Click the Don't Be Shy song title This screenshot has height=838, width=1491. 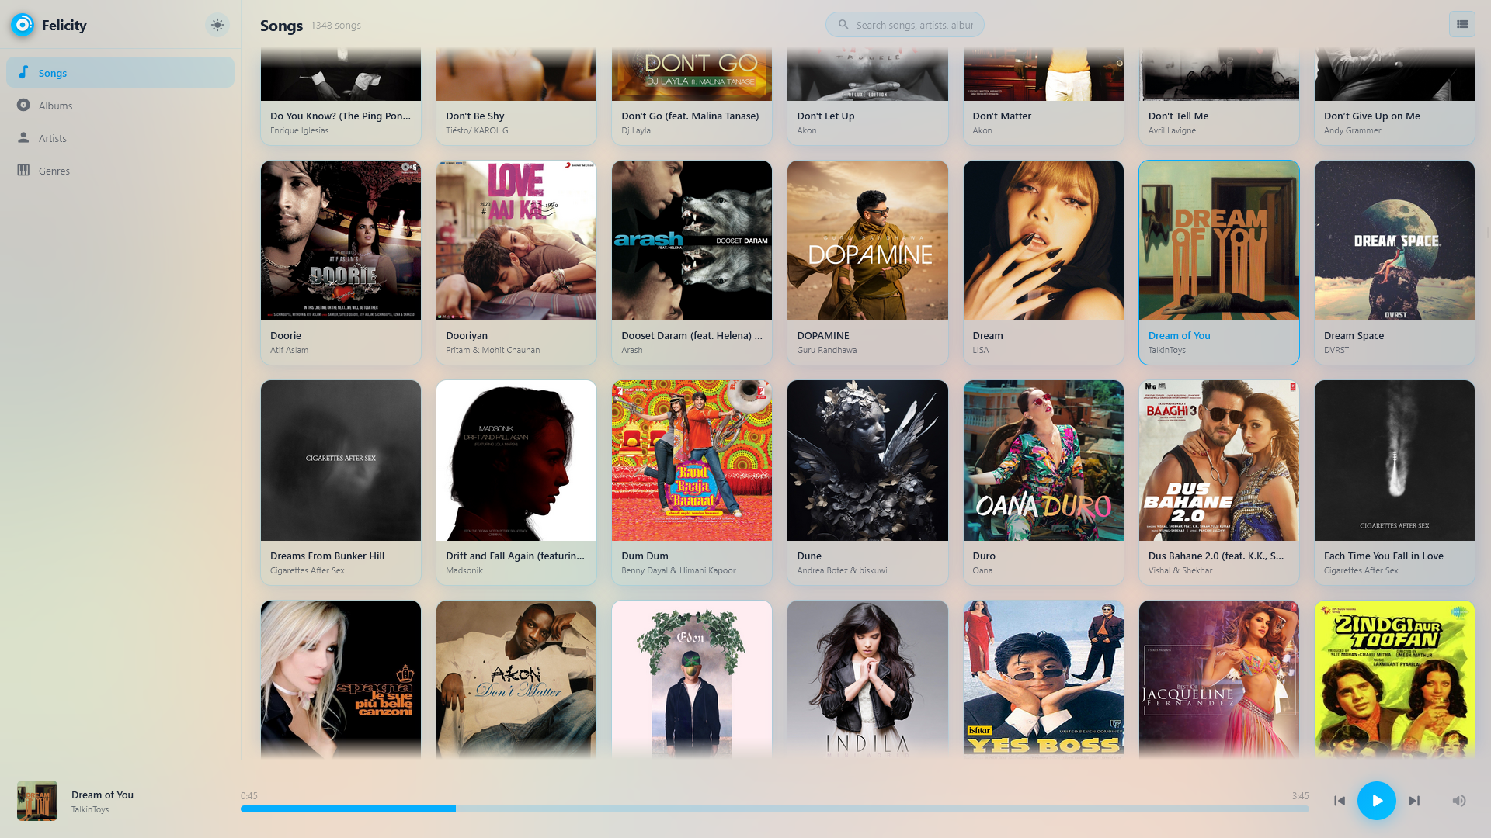475,116
